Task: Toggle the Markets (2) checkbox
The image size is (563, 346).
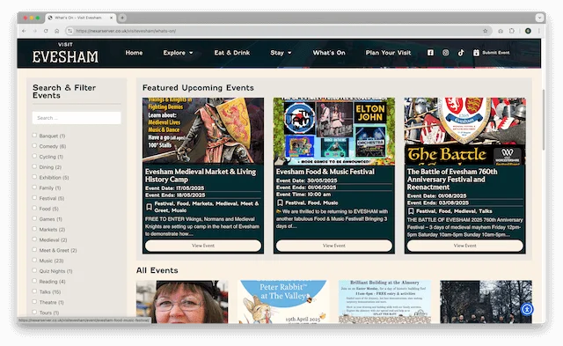Action: tap(34, 229)
